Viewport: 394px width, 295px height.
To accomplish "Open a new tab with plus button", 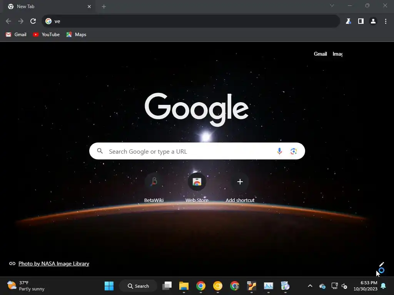I will [104, 7].
